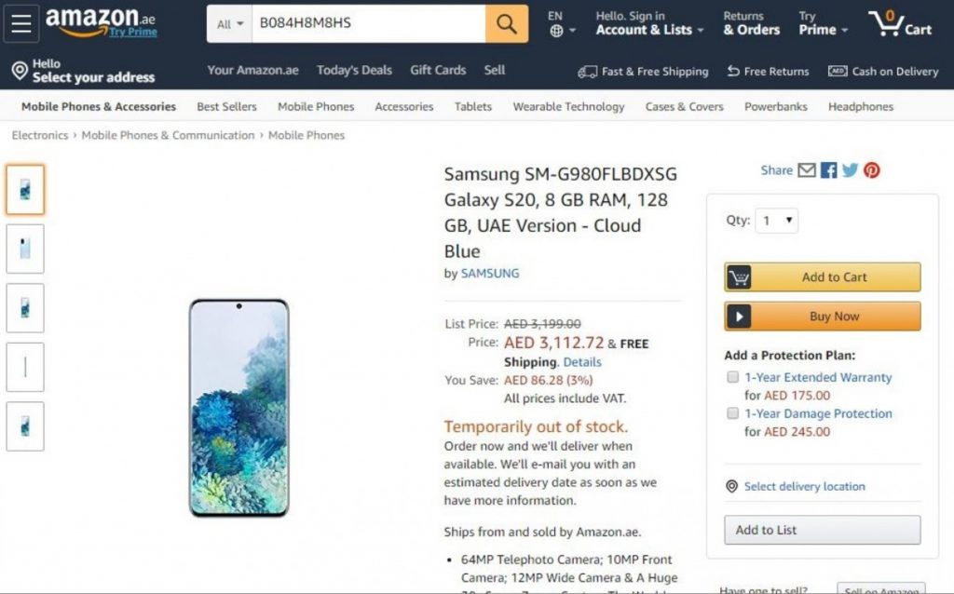Select the second product thumbnail image

[25, 249]
